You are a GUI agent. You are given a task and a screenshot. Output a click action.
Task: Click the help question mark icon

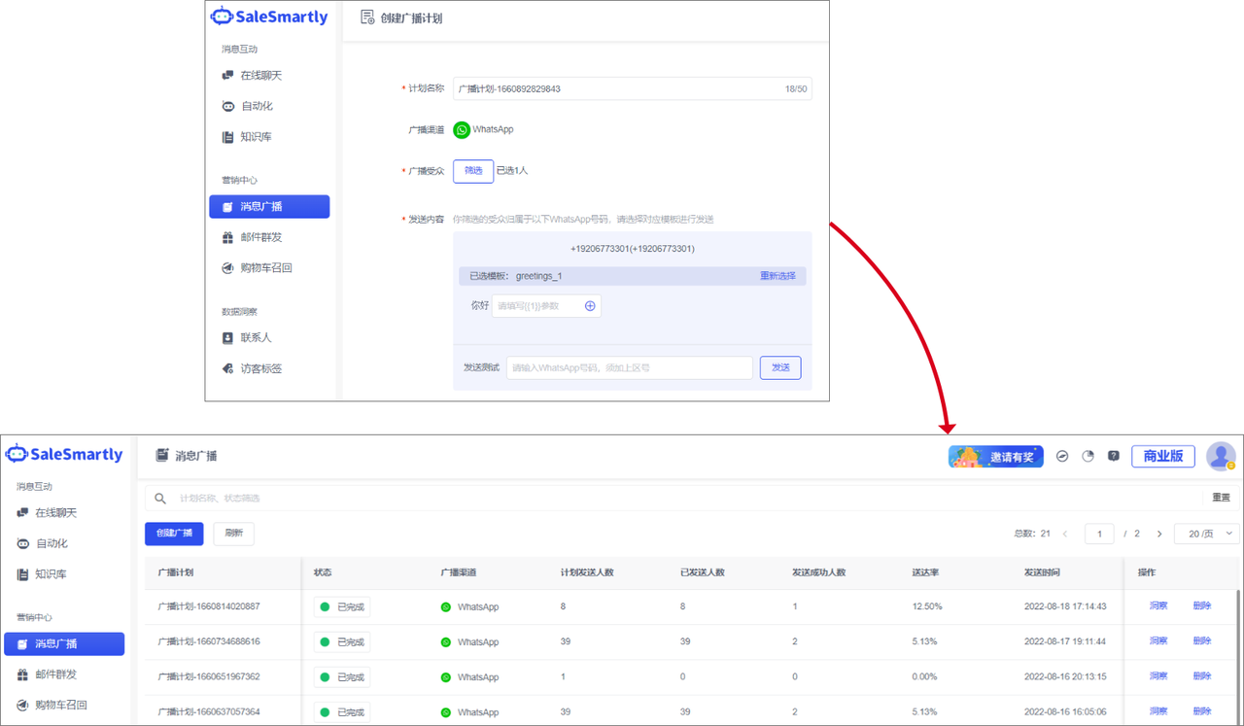pos(1114,456)
